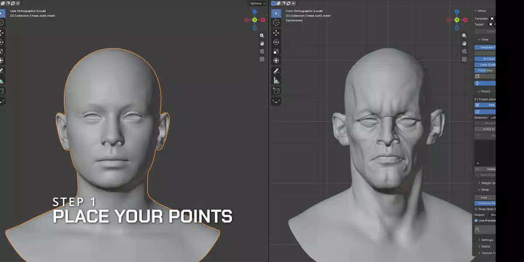Select the Cursor tool in right viewport
The image size is (524, 262).
tap(276, 23)
